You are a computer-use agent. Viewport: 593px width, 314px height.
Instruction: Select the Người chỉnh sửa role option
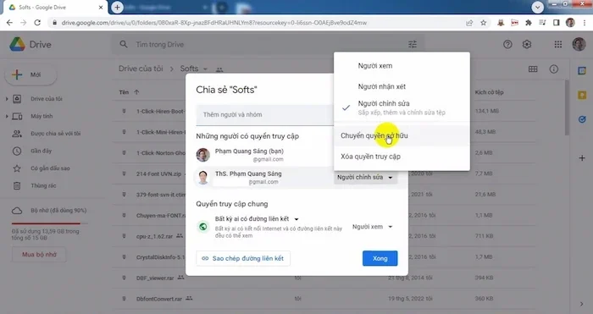pyautogui.click(x=402, y=107)
